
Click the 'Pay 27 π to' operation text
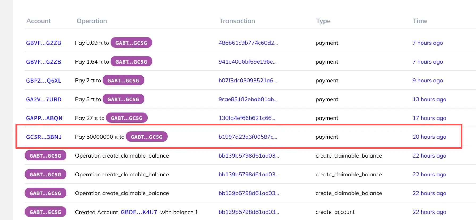(90, 118)
